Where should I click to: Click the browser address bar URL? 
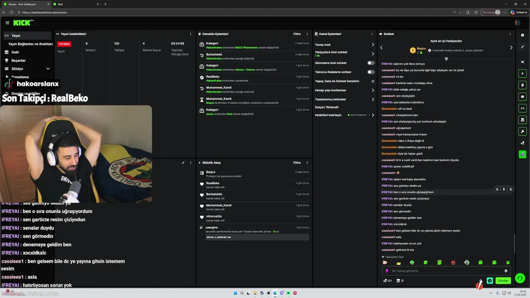[x=44, y=12]
